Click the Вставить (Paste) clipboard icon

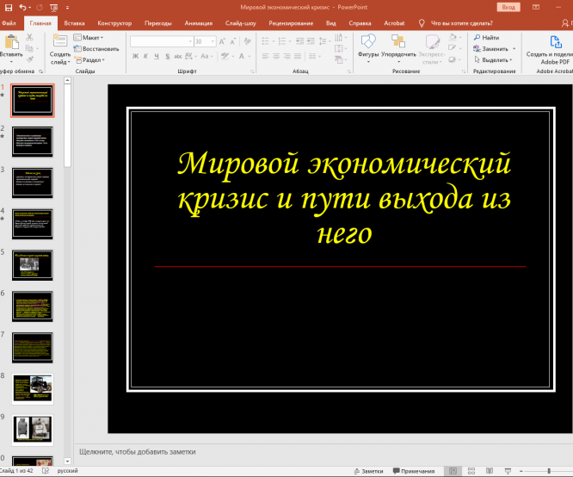click(x=10, y=41)
